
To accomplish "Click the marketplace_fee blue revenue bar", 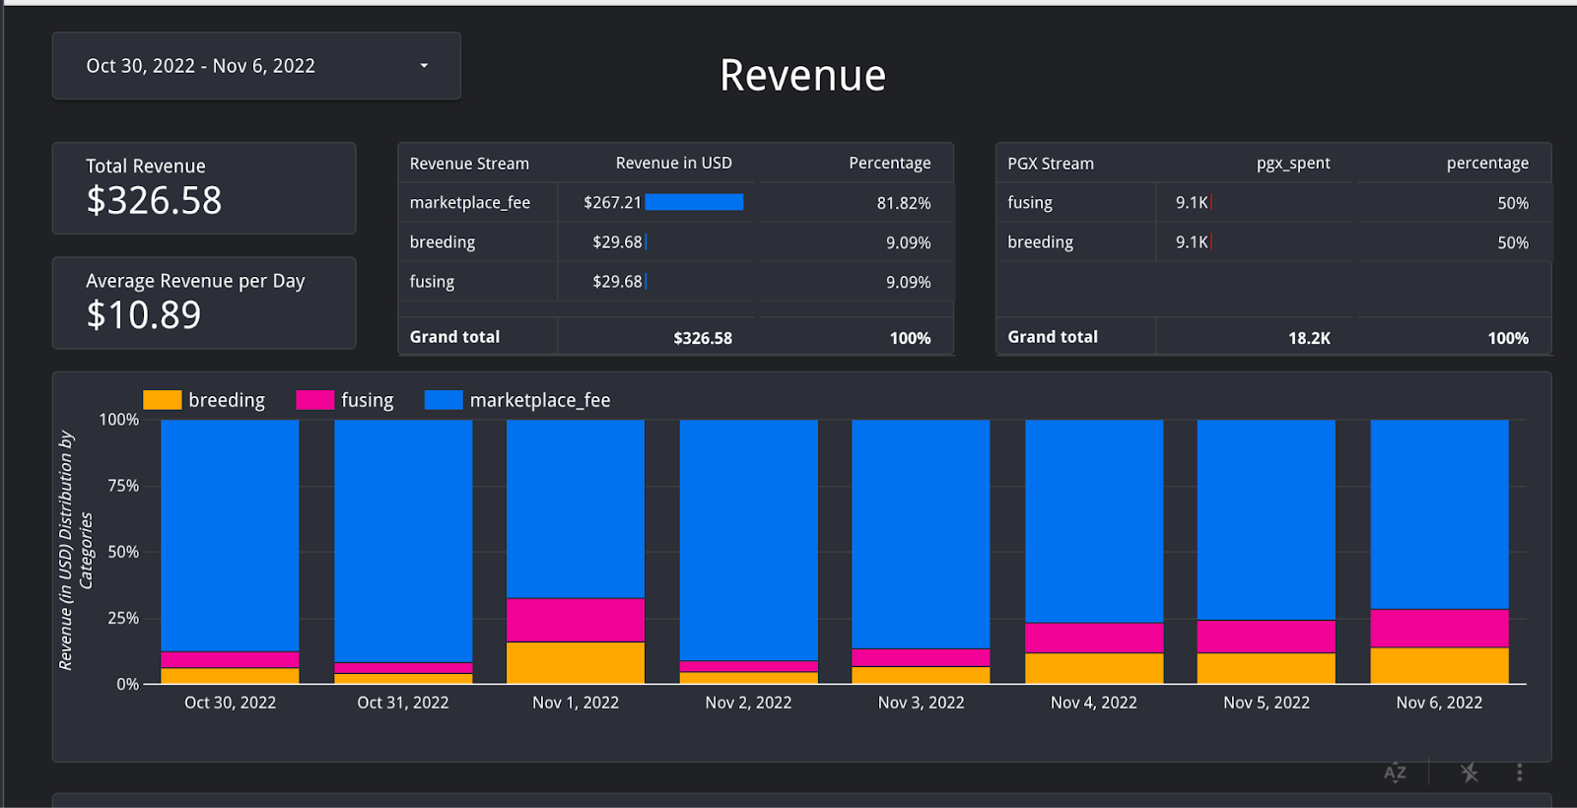I will pyautogui.click(x=694, y=202).
